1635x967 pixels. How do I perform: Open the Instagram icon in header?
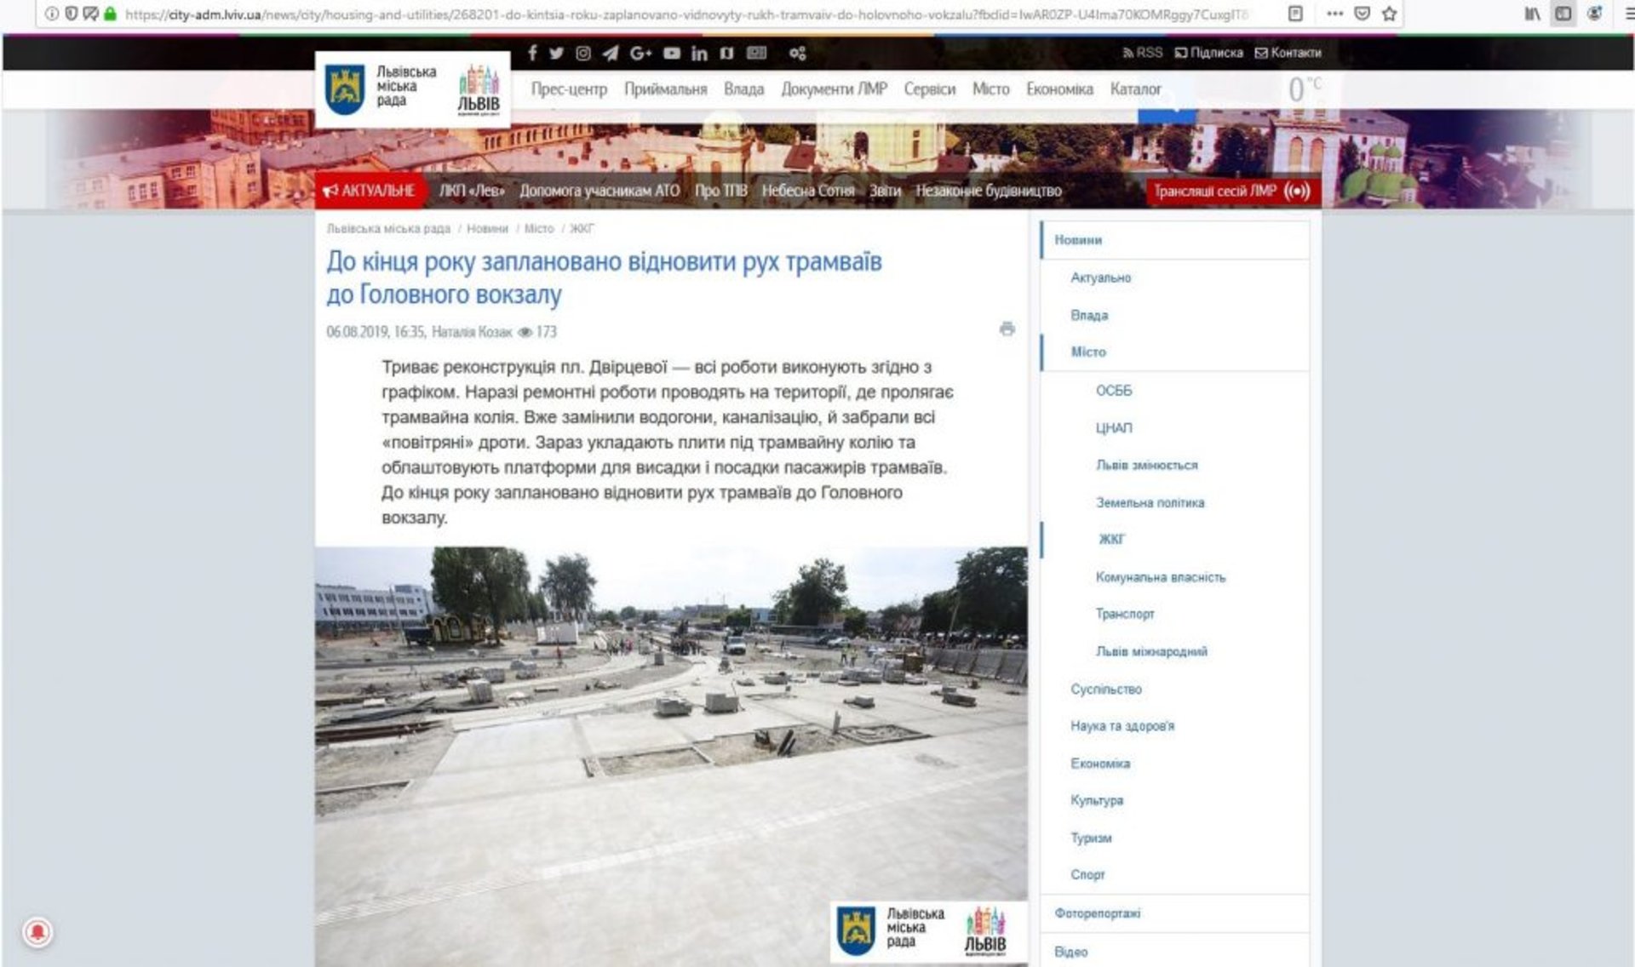click(x=583, y=53)
